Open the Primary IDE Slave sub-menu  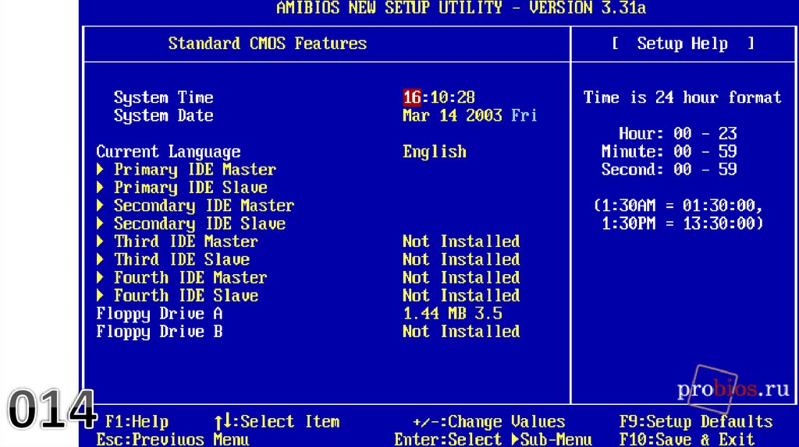190,188
